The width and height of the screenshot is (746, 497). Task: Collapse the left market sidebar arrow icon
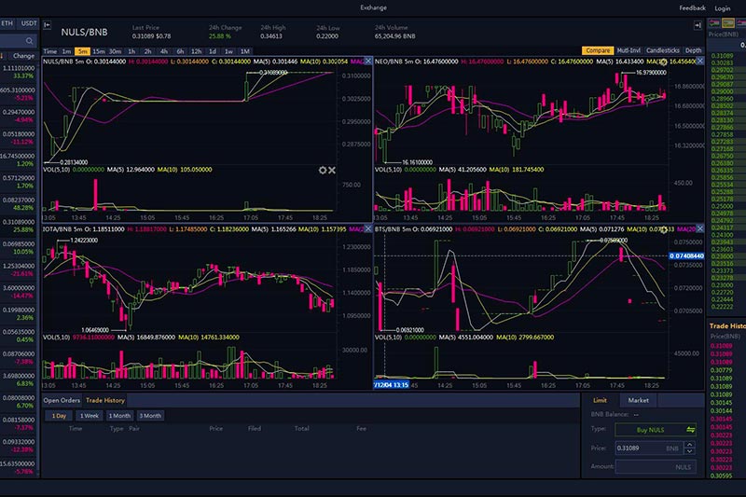(48, 27)
